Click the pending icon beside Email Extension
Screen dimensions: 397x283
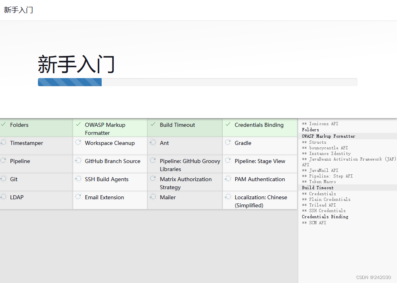tap(78, 196)
